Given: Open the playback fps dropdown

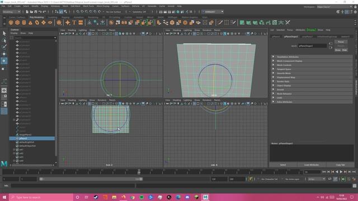Looking at the screenshot, I should 317,179.
